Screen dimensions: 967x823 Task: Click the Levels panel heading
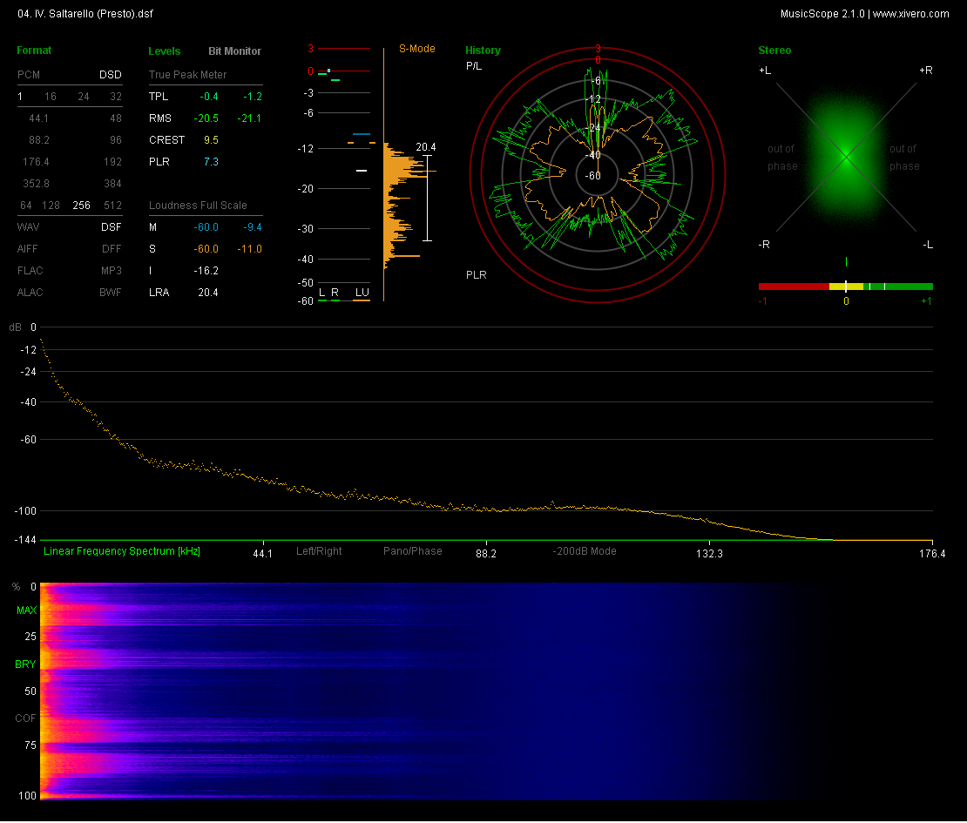(x=165, y=51)
